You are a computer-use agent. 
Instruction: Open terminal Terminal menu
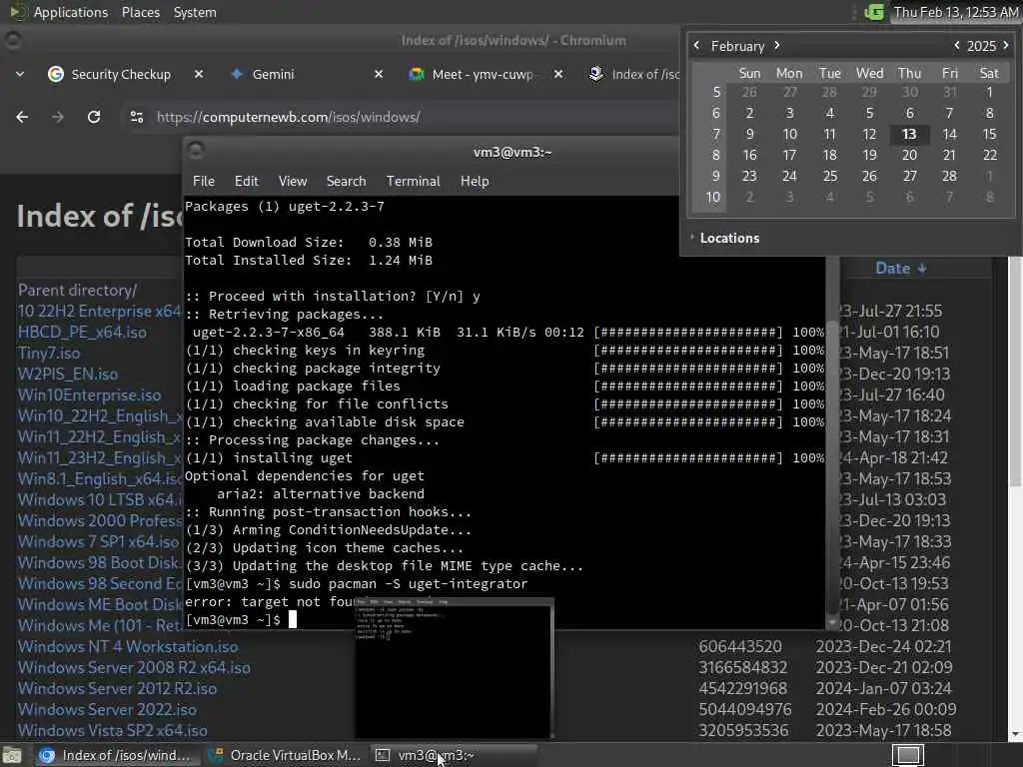(x=413, y=182)
